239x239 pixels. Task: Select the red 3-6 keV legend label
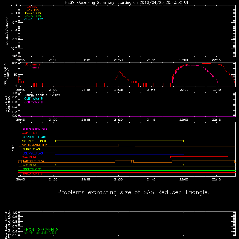coord(31,7)
